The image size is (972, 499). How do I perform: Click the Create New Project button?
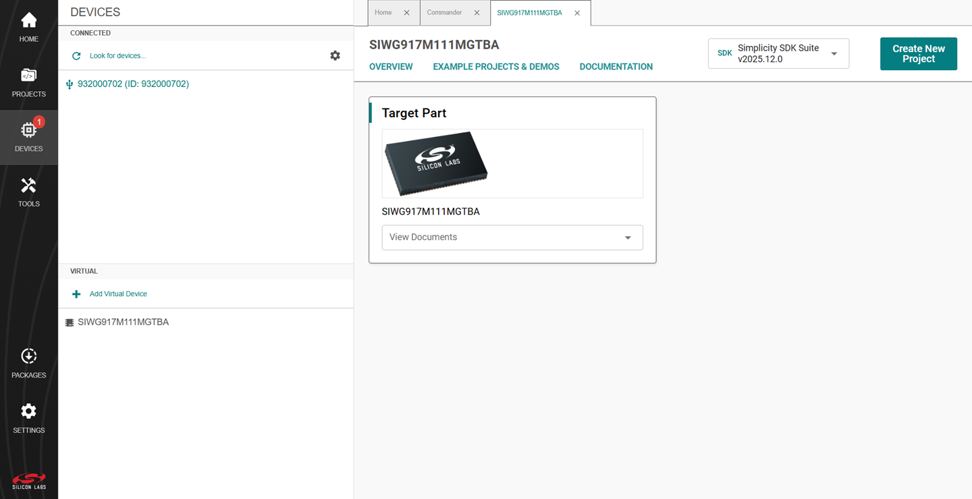pos(918,54)
